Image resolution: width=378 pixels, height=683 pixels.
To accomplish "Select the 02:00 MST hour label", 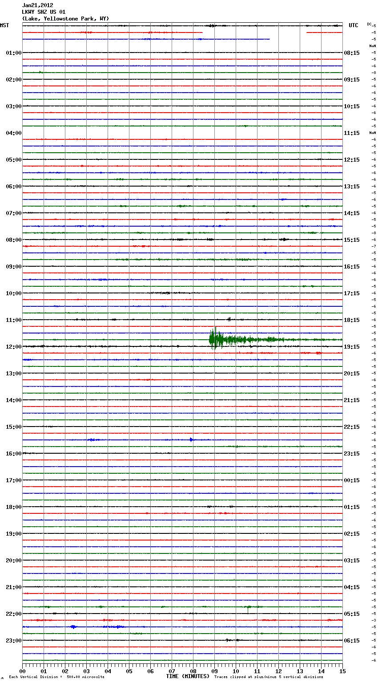I will click(13, 80).
